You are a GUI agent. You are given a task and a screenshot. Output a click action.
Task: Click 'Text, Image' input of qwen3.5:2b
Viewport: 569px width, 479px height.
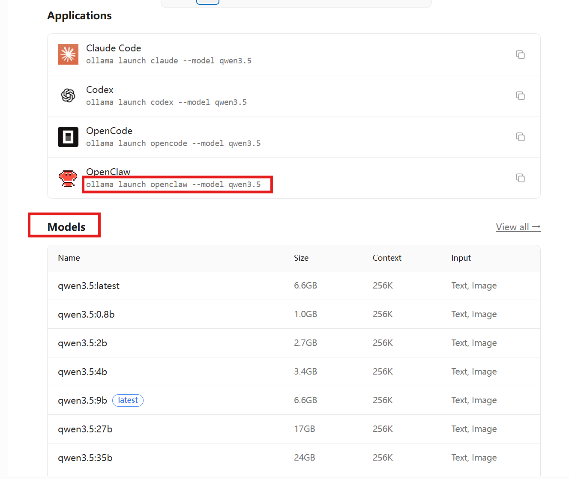click(474, 343)
